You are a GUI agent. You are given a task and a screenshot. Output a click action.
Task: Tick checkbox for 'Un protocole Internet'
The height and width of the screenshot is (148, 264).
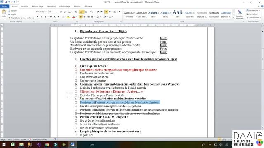point(76,81)
